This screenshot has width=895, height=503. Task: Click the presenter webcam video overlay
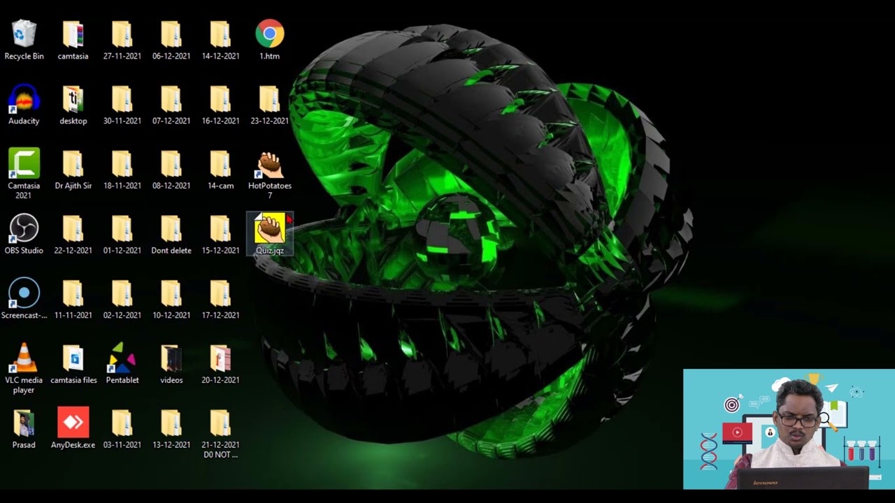(x=789, y=429)
